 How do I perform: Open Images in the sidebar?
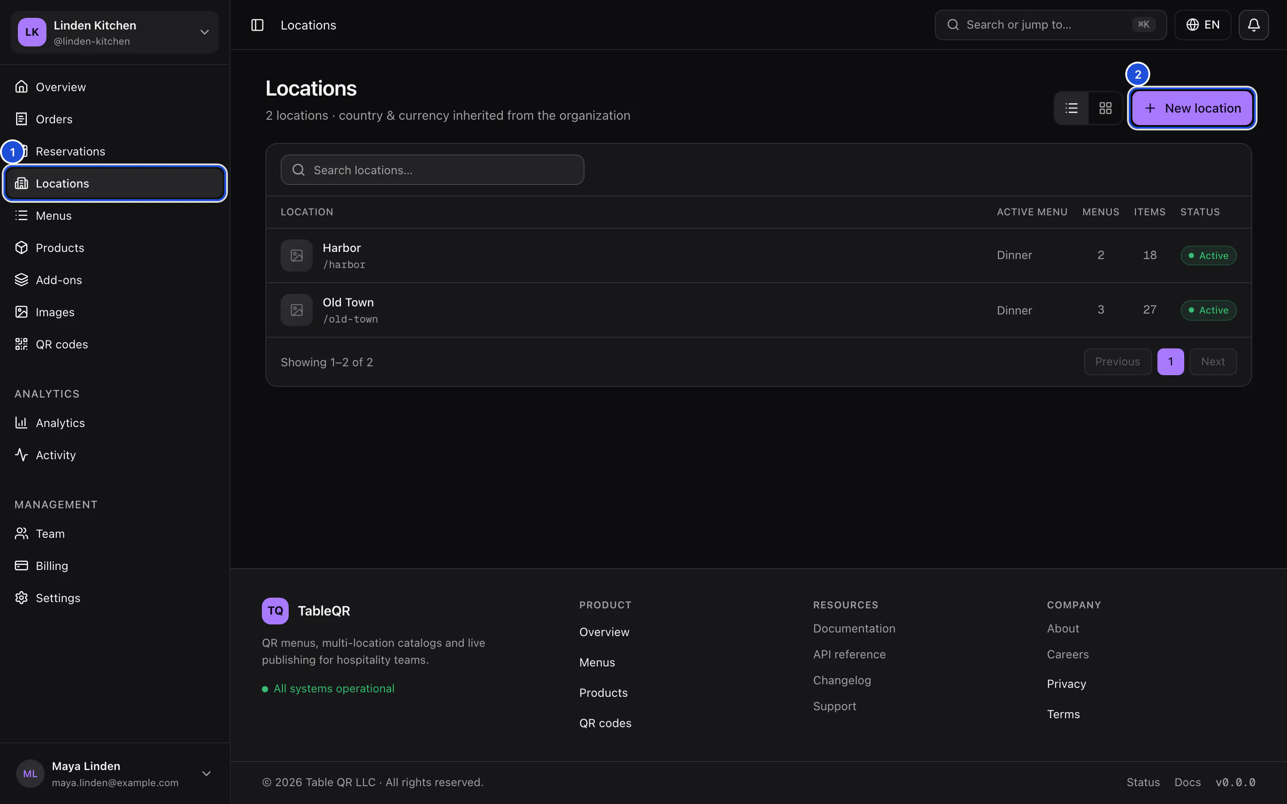[115, 312]
